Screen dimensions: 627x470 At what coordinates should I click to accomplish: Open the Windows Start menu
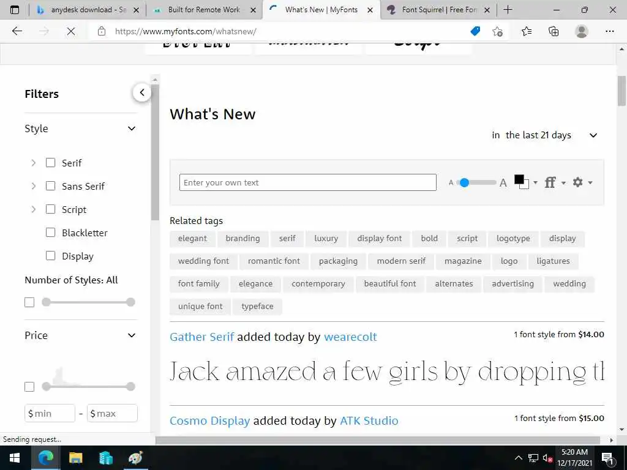pyautogui.click(x=15, y=458)
